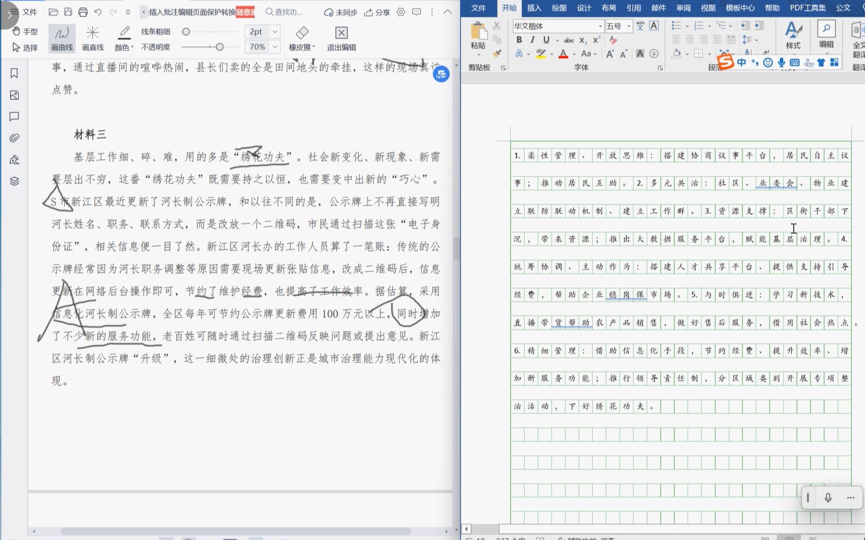Toggle Italic formatting in Word
The image size is (865, 540).
coord(533,40)
